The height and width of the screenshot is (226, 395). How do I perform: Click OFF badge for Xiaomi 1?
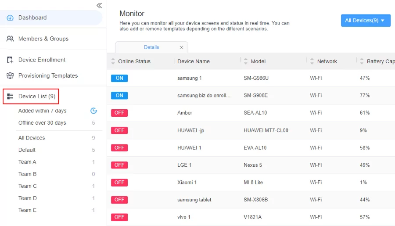click(x=119, y=183)
